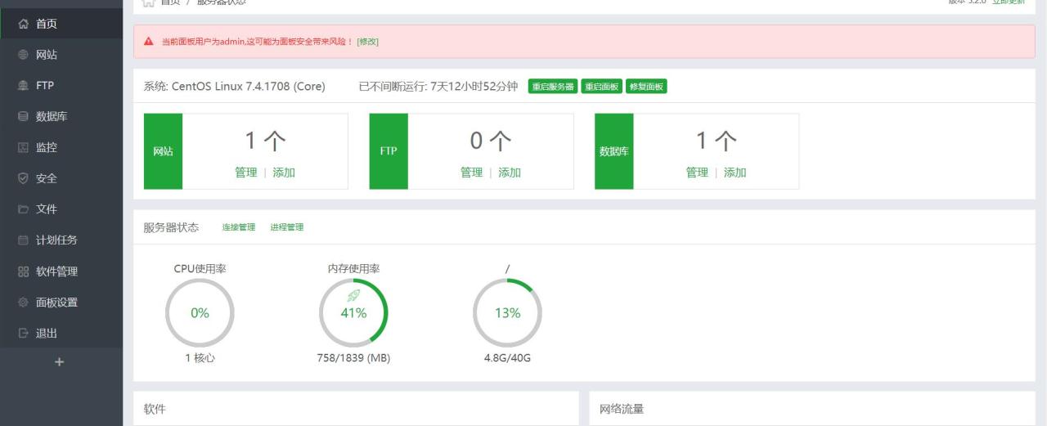
Task: Click the globe icon for 网站
Action: click(23, 55)
